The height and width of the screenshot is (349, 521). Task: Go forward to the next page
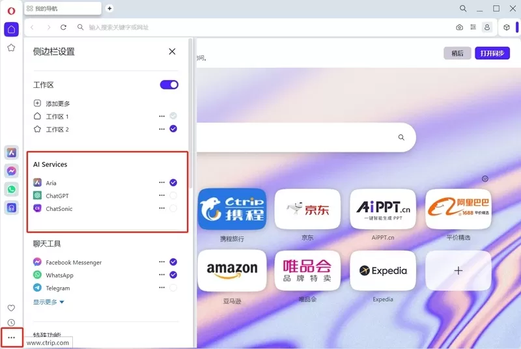click(48, 27)
